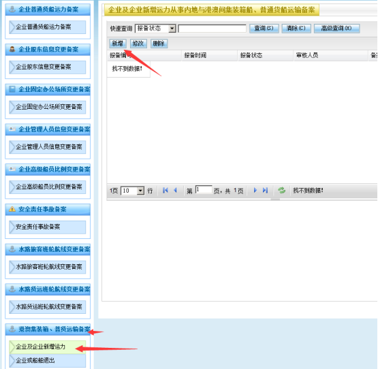Select 企业及企业新增运力 menu item

[48, 347]
